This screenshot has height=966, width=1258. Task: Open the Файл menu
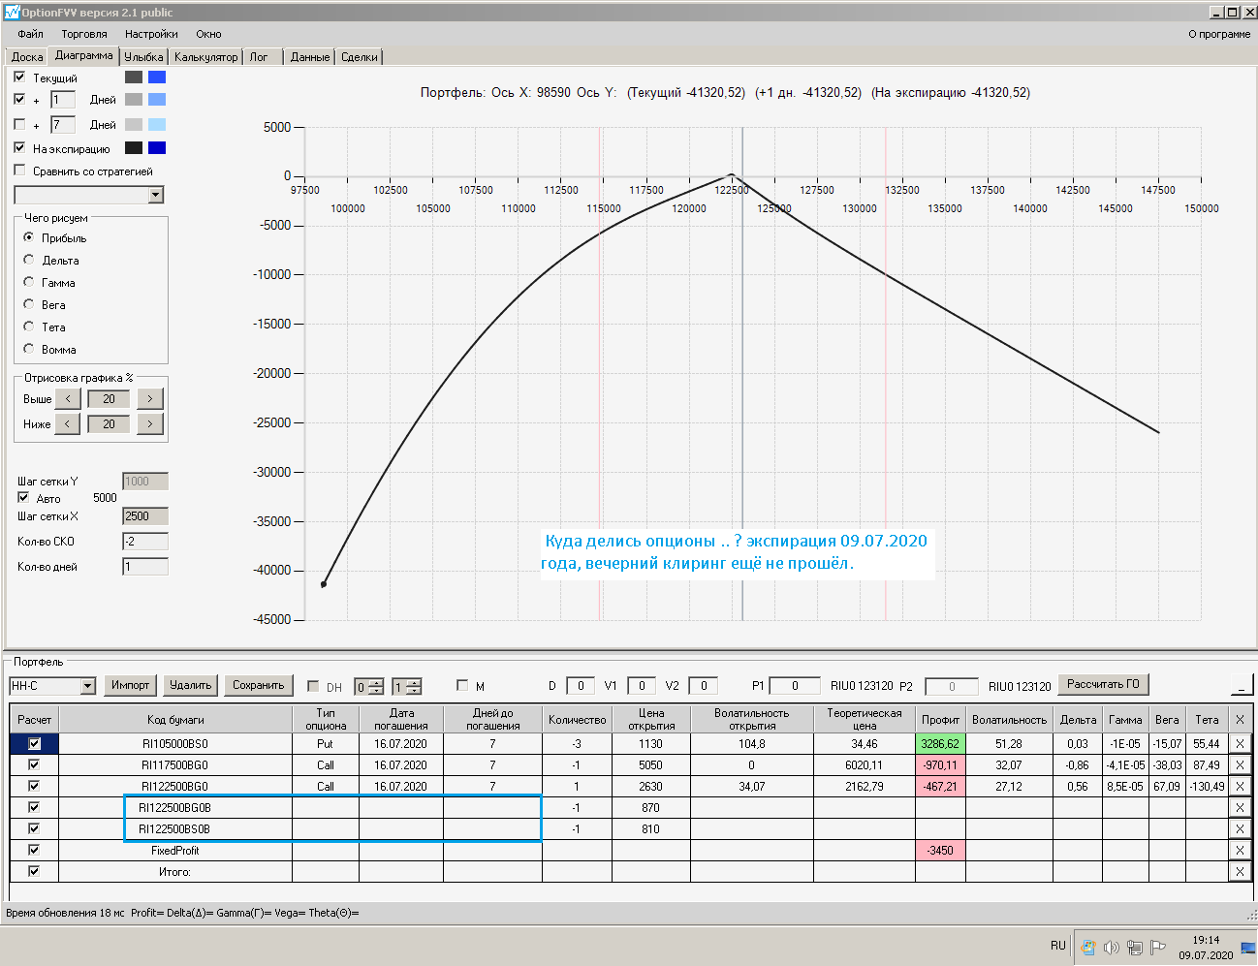[x=30, y=34]
